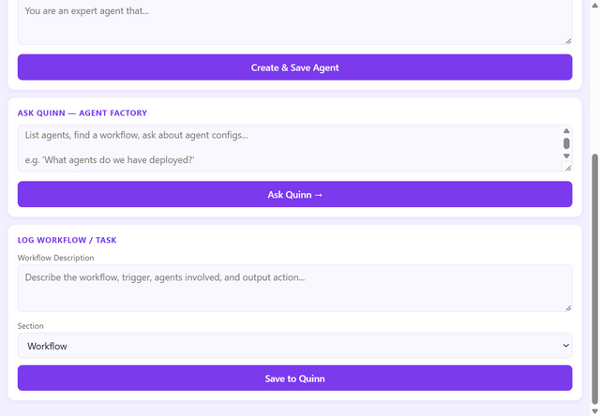This screenshot has width=600, height=416.
Task: Click the up arrow in the Ask Quinn textarea scrollbar
Action: [566, 131]
